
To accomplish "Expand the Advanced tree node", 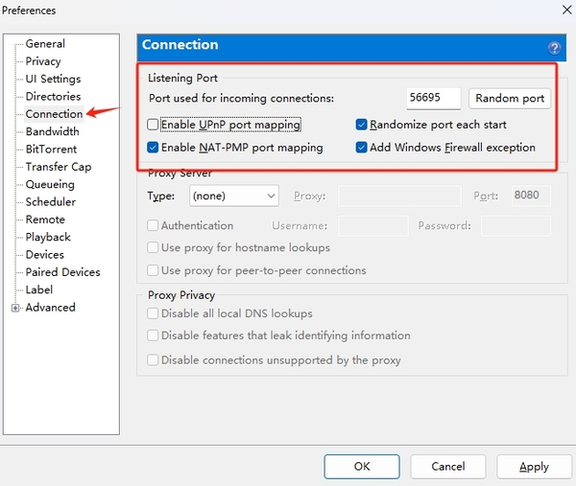I will click(15, 308).
